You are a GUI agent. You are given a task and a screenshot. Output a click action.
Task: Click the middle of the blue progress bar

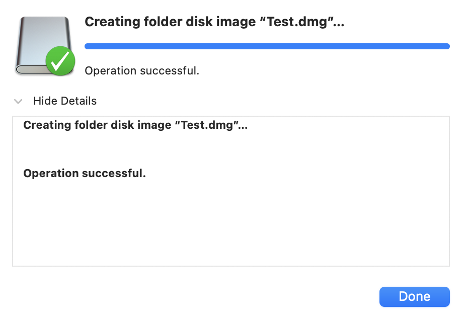pyautogui.click(x=267, y=46)
